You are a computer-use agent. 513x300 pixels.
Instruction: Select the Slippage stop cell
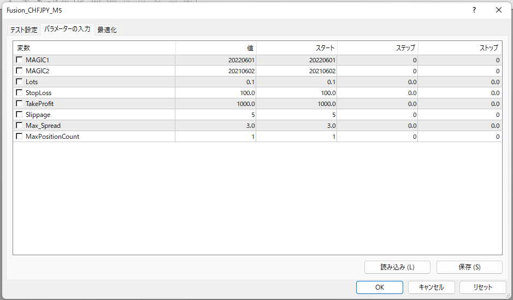tap(459, 115)
